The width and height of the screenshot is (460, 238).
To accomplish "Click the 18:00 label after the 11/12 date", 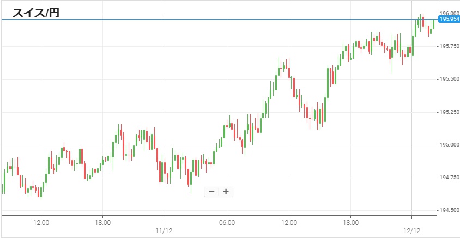I will (x=350, y=222).
